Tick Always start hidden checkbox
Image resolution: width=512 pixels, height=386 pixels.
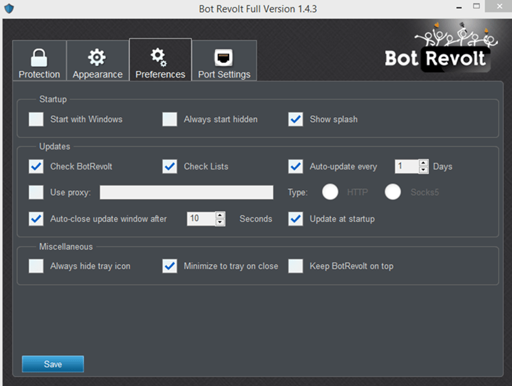pyautogui.click(x=170, y=120)
